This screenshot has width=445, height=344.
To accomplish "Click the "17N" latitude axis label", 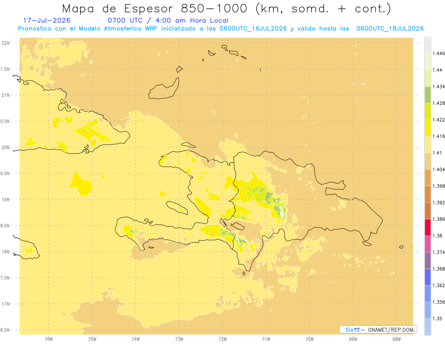I will 6,304.
